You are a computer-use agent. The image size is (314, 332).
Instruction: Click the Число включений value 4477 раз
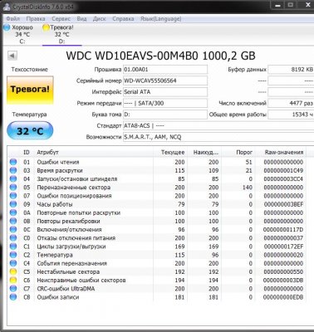291,103
